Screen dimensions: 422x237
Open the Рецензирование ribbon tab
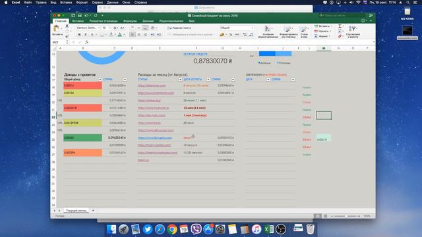click(171, 21)
